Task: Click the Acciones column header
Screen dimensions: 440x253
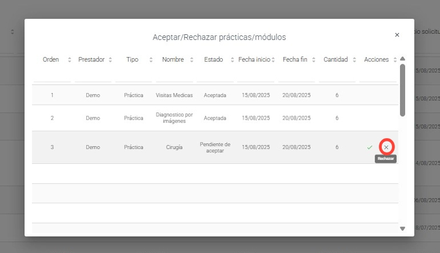Action: 376,60
